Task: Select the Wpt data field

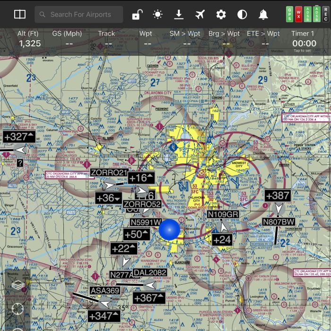Action: point(146,39)
